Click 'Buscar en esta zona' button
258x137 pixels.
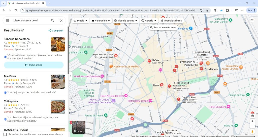click(x=163, y=28)
